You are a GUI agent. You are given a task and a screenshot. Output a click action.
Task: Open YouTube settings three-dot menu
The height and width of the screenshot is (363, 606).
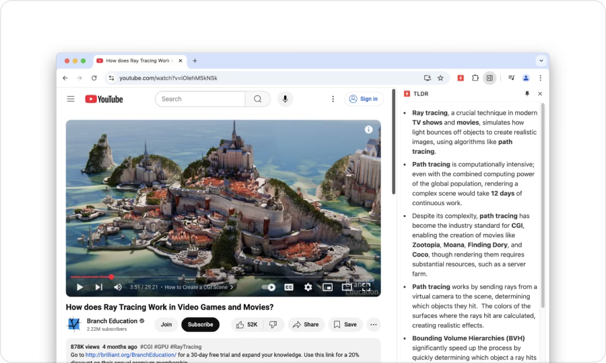click(x=333, y=99)
